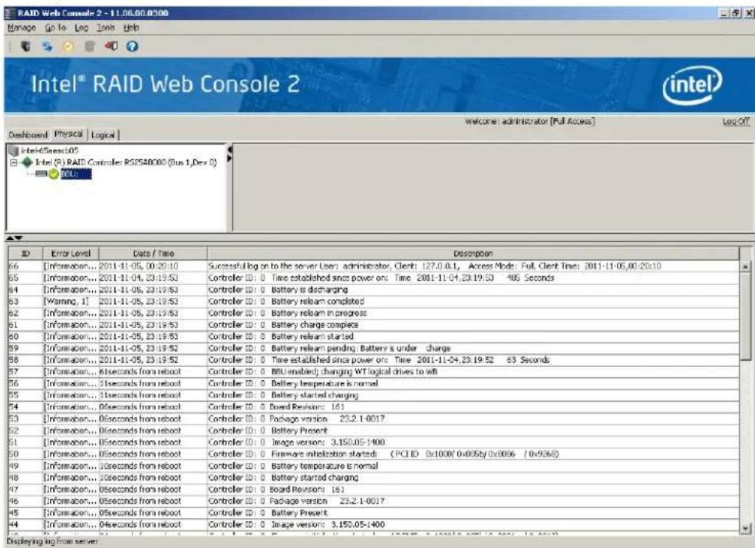755x548 pixels.
Task: Select log row 46 Package version 23.2.1-0017
Action: pyautogui.click(x=374, y=501)
